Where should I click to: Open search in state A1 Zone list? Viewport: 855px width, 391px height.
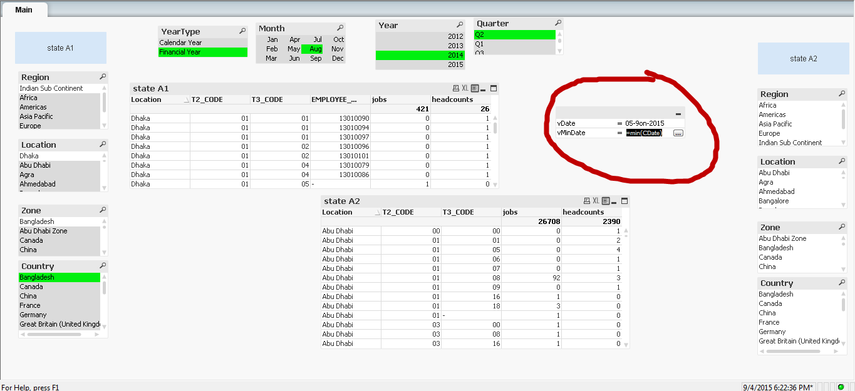click(x=103, y=210)
